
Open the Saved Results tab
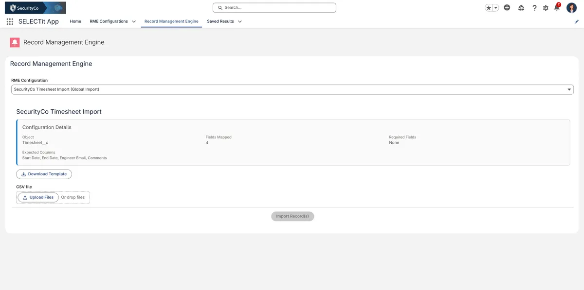click(220, 21)
